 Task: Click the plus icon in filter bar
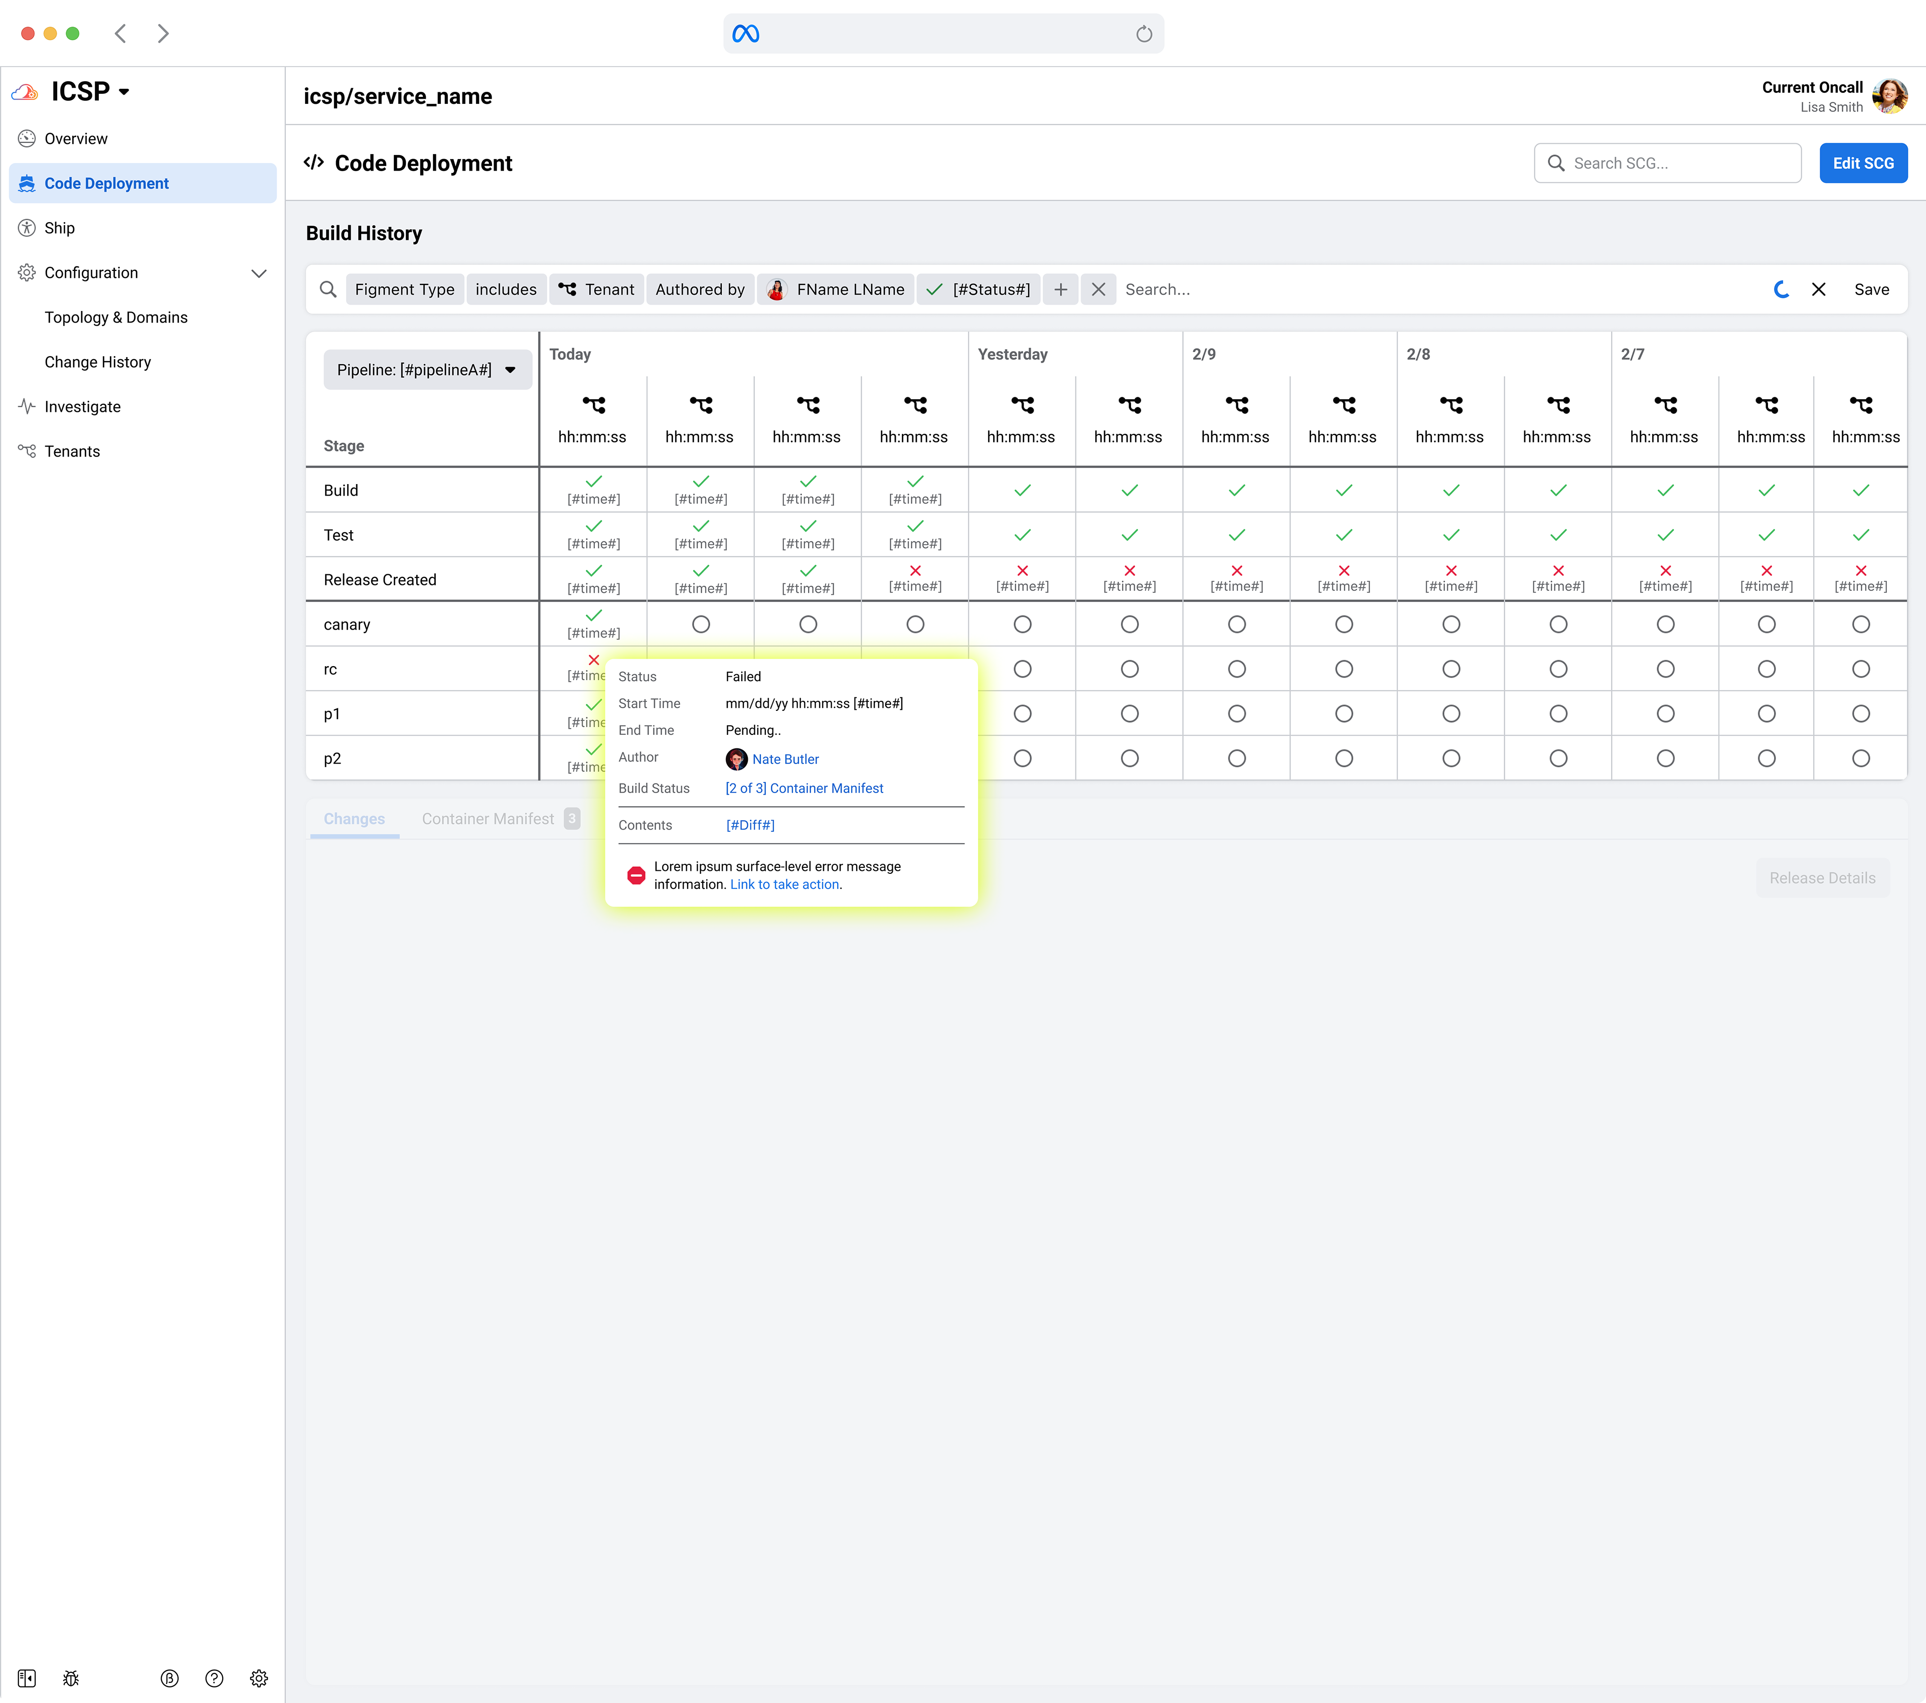(1060, 289)
